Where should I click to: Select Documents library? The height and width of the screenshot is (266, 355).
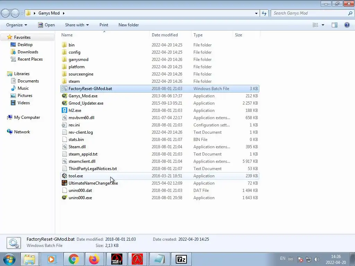tap(28, 81)
